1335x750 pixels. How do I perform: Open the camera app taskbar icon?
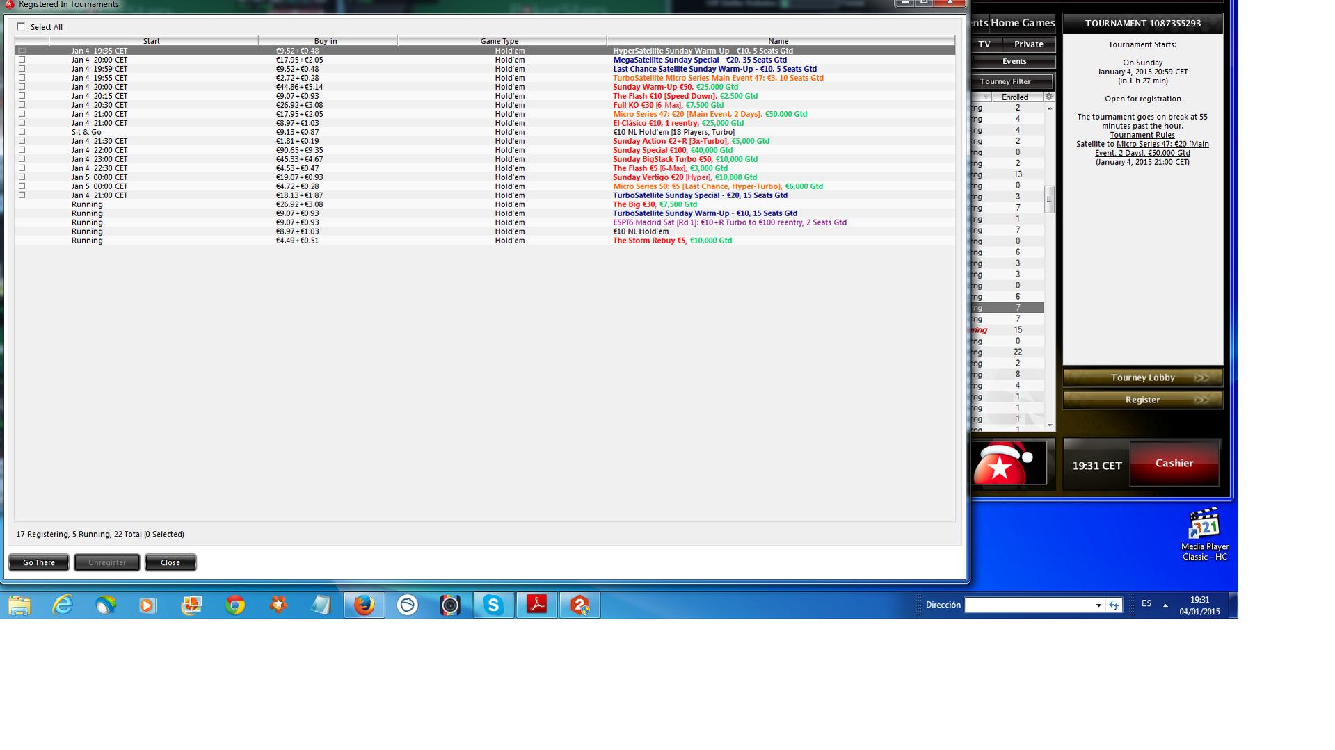pos(450,605)
